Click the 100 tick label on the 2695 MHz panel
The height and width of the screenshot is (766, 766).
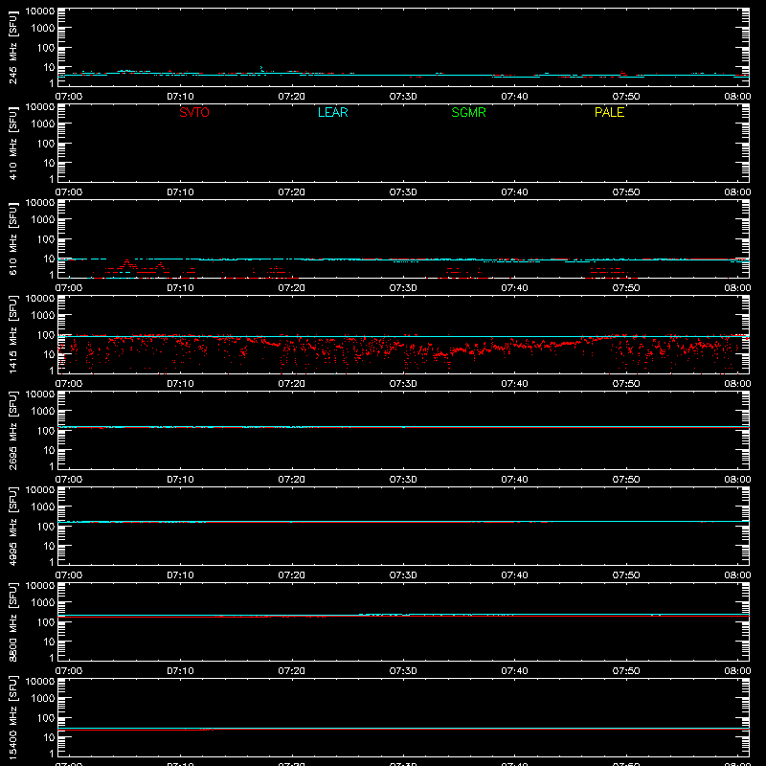pyautogui.click(x=46, y=431)
